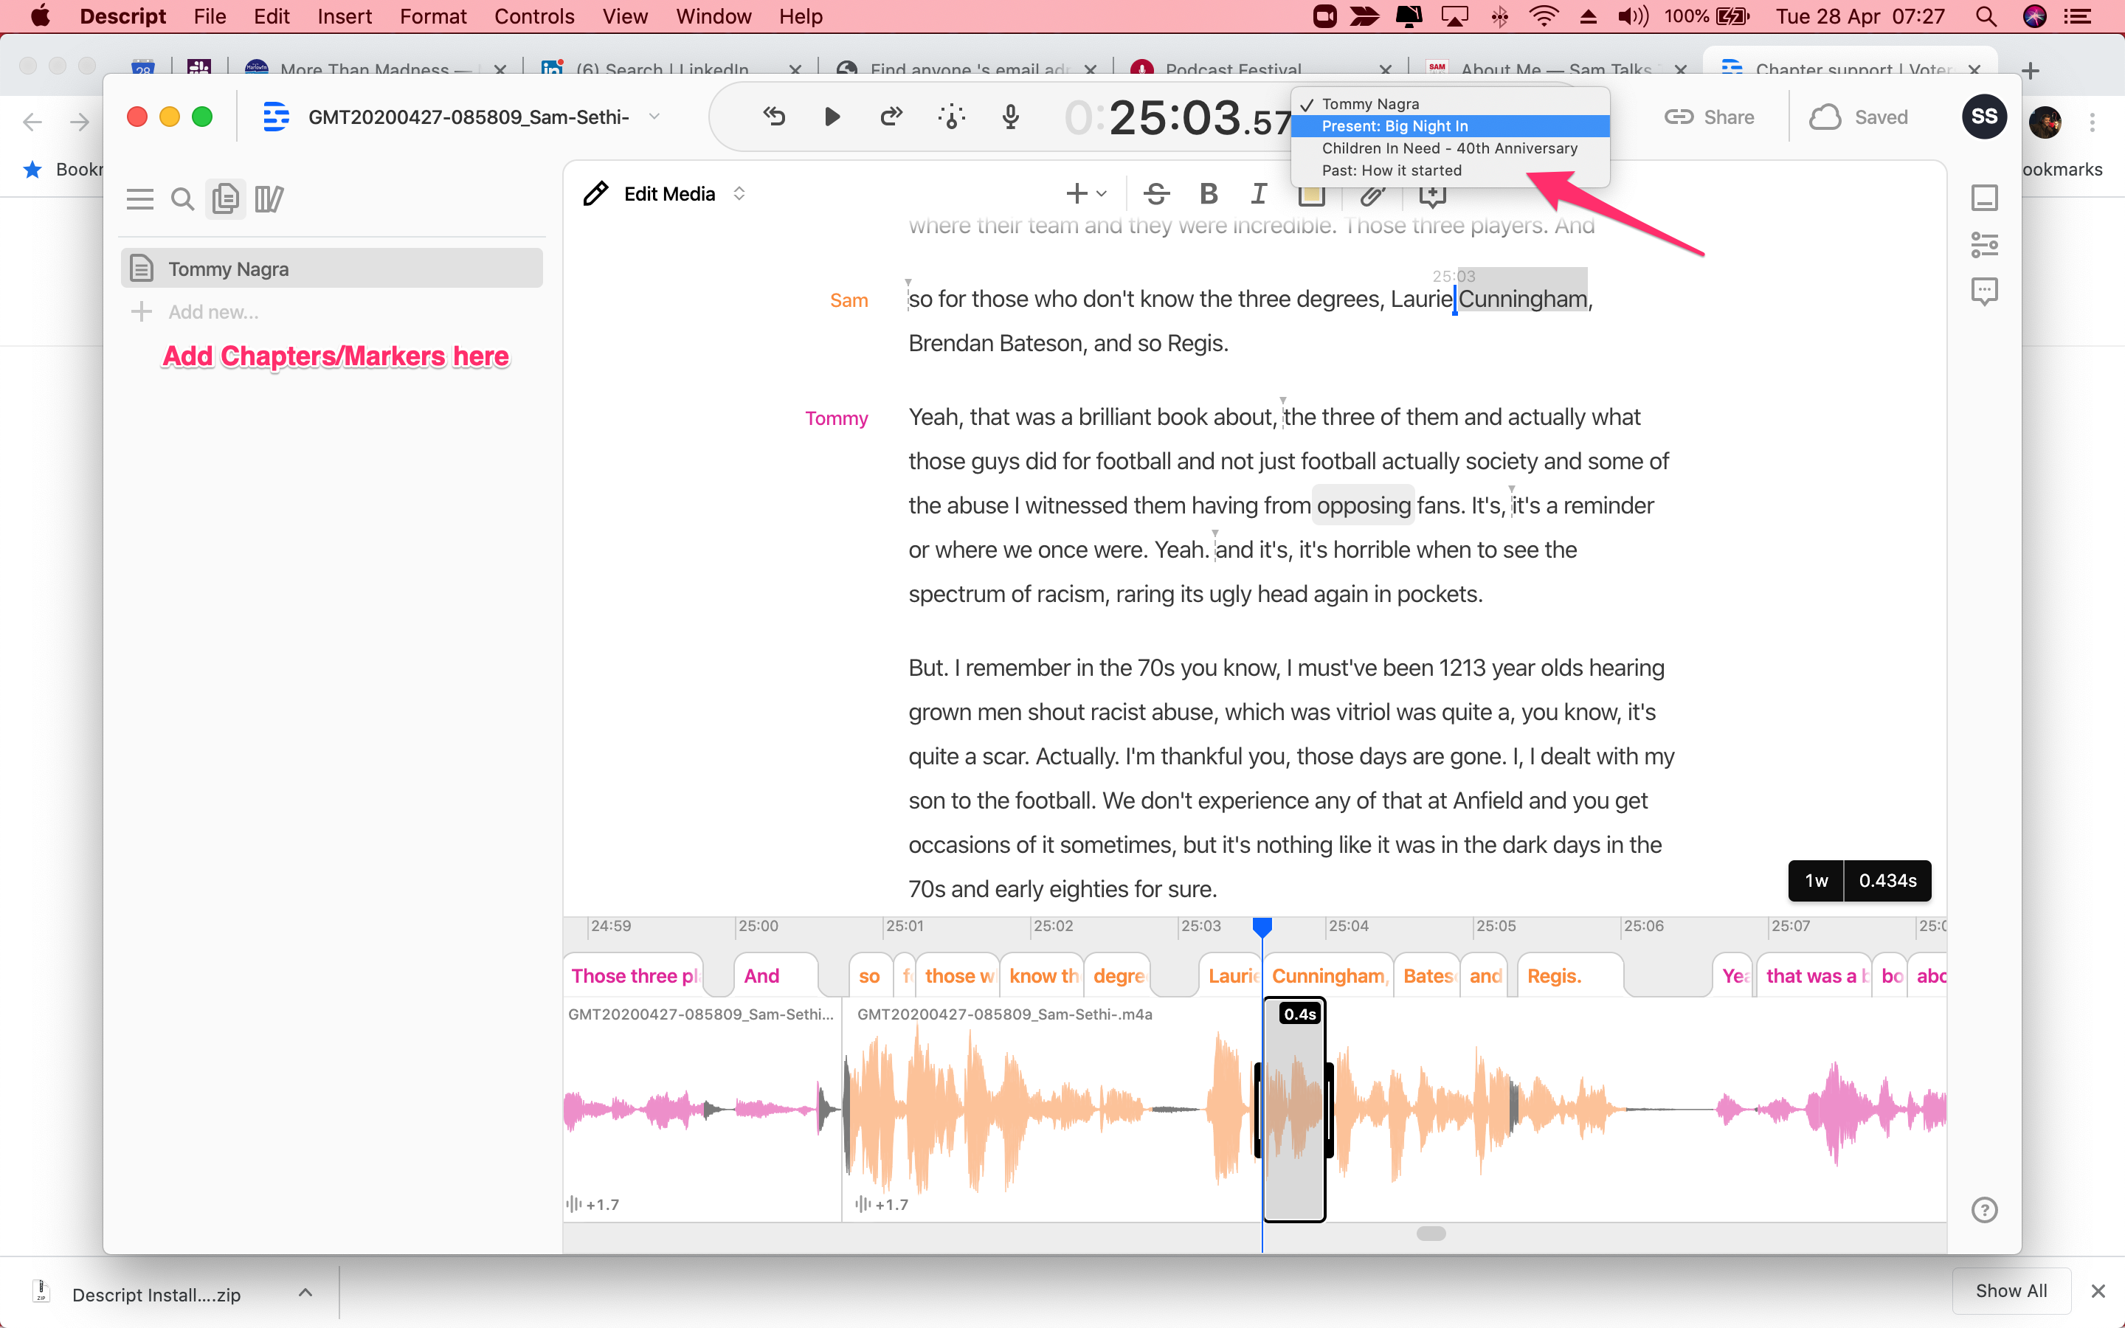This screenshot has width=2125, height=1328.
Task: Click the attach link paperclip icon
Action: [x=1372, y=196]
